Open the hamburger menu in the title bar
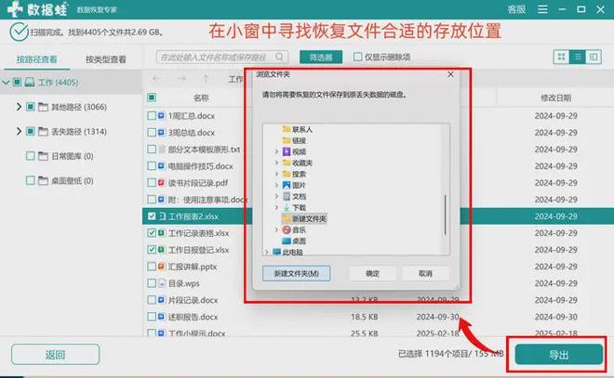 [542, 9]
